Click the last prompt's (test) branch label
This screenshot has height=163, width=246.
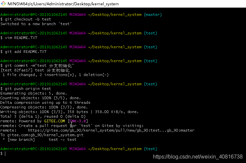(151, 149)
